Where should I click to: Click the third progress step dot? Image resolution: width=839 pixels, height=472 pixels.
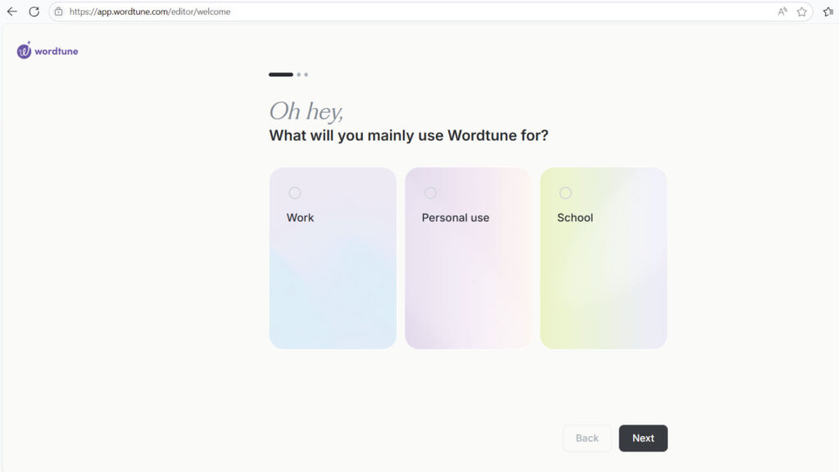pos(306,75)
